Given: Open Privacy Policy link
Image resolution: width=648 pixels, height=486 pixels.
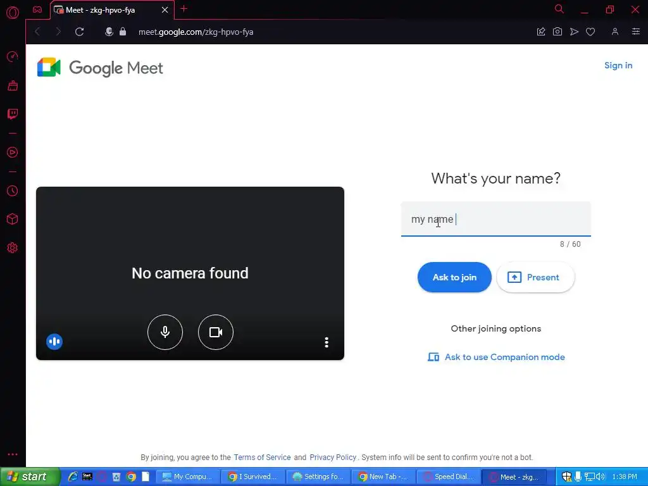Looking at the screenshot, I should point(333,458).
